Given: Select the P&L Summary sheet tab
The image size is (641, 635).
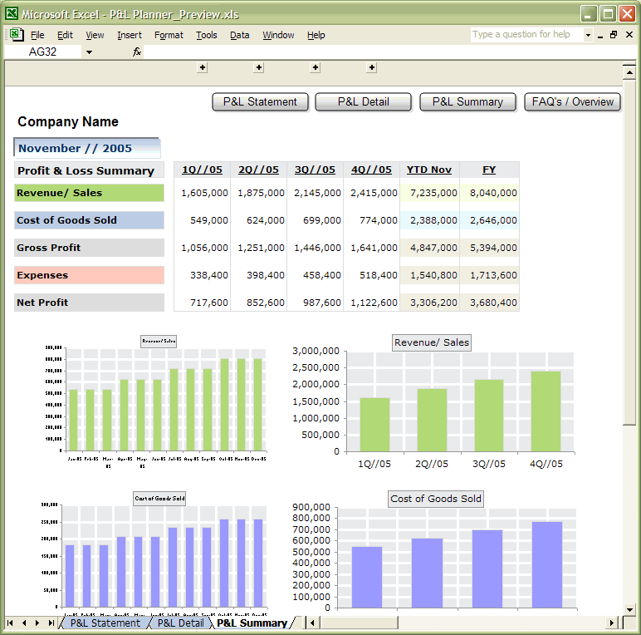Looking at the screenshot, I should click(252, 623).
